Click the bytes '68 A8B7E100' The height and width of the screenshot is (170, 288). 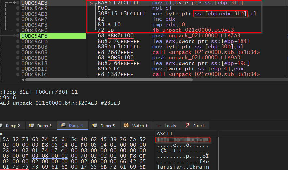click(116, 36)
